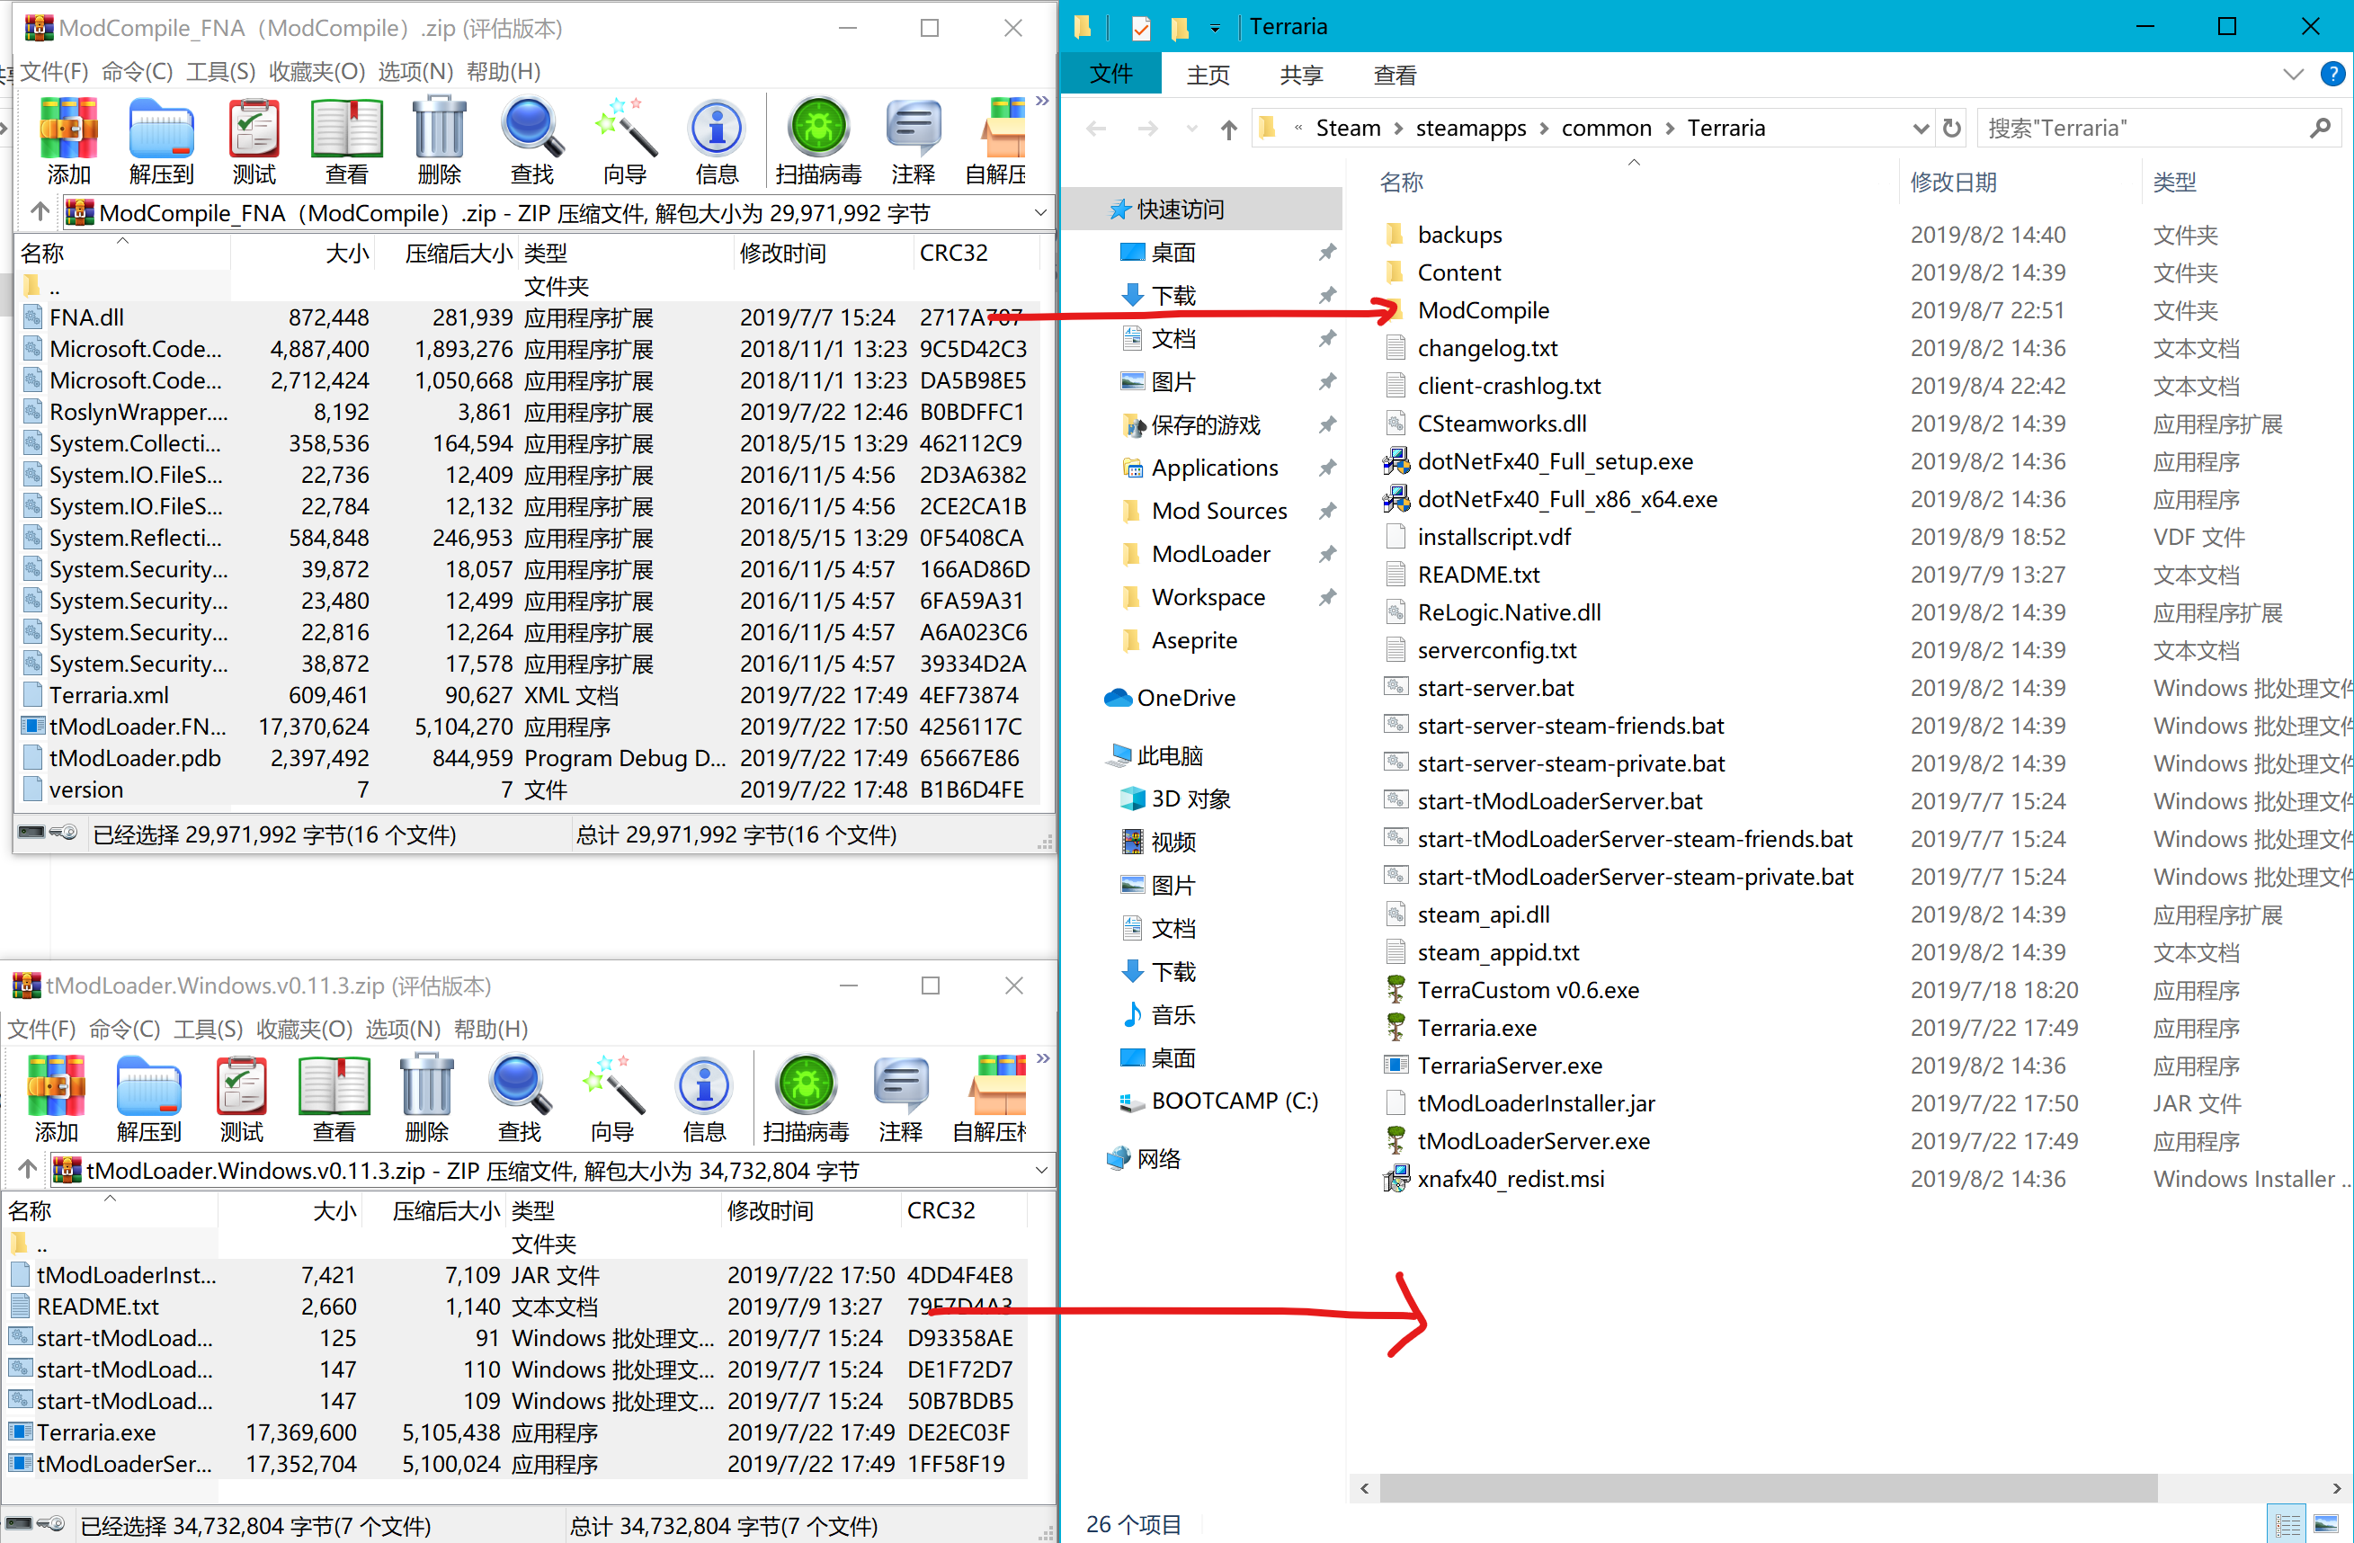Open Tools menu in tModLoader.Windows window

click(x=208, y=1029)
